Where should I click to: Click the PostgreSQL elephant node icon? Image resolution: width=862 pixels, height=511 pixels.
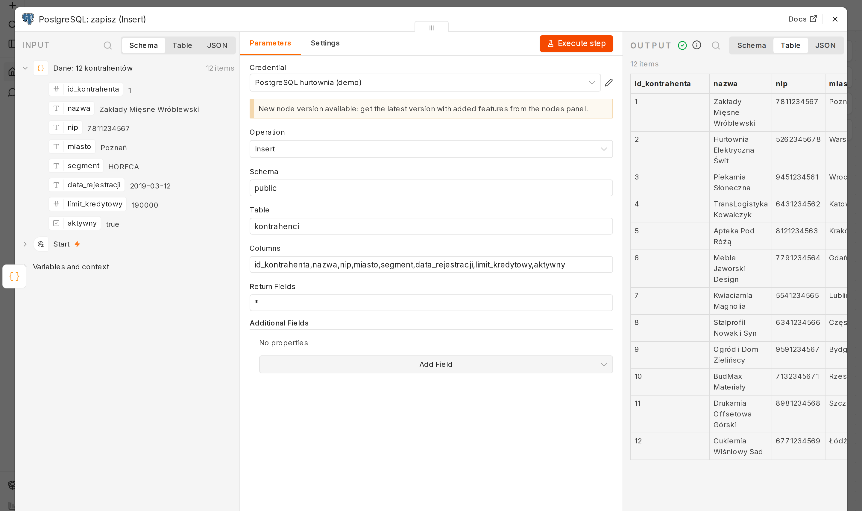[28, 19]
